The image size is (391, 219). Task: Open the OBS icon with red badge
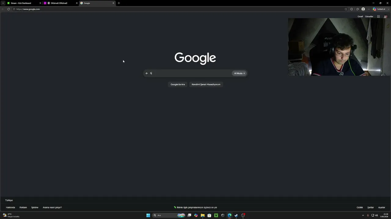(x=243, y=215)
